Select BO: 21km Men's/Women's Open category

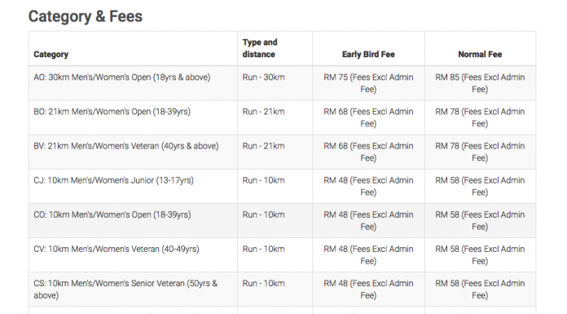(x=112, y=112)
